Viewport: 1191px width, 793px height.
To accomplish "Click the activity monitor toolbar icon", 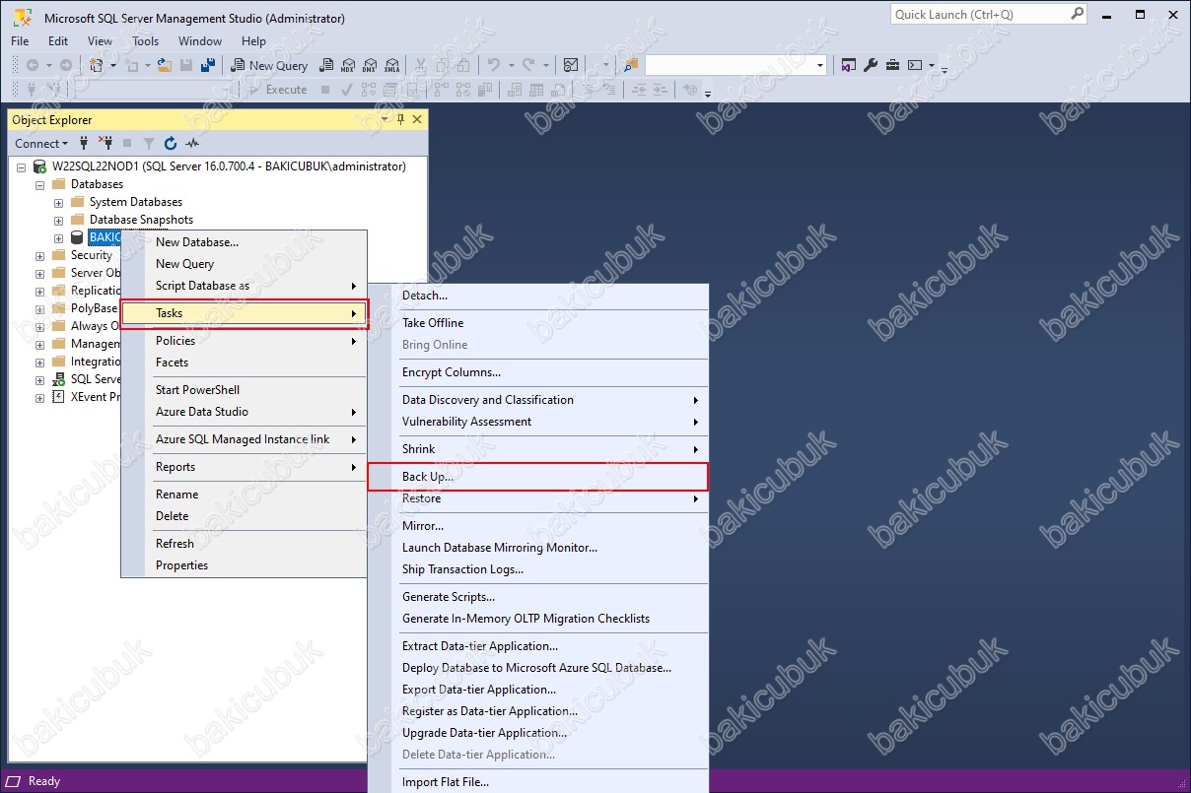I will pyautogui.click(x=571, y=65).
